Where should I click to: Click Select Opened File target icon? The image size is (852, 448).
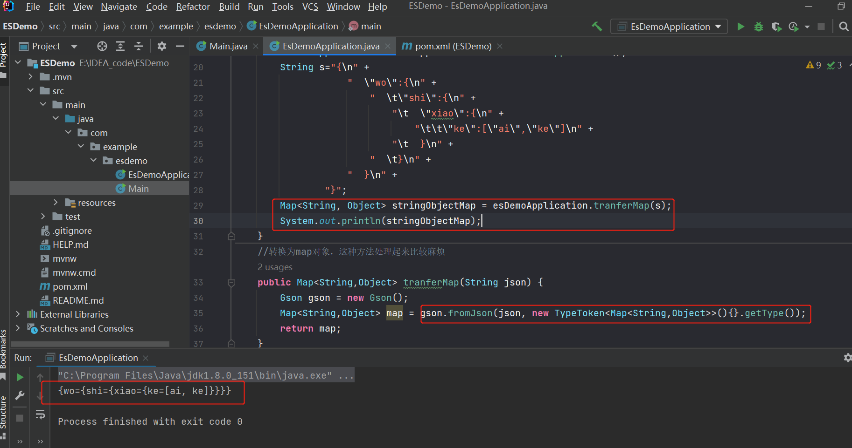(x=102, y=46)
